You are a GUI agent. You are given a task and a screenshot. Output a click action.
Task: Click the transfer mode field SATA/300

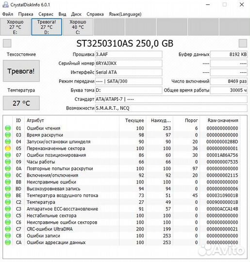coord(129,82)
